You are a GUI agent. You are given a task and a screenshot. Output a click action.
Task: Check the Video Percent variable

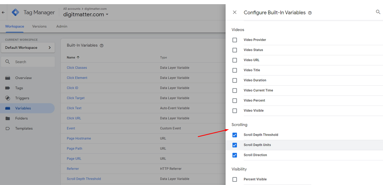point(235,100)
